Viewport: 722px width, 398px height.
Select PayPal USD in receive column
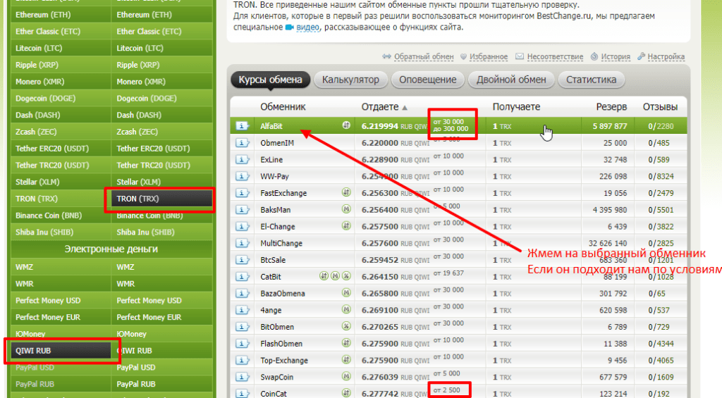(x=161, y=367)
